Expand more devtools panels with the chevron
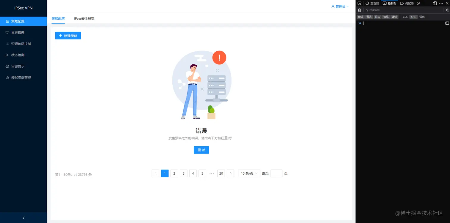Image resolution: width=450 pixels, height=223 pixels. pyautogui.click(x=418, y=3)
